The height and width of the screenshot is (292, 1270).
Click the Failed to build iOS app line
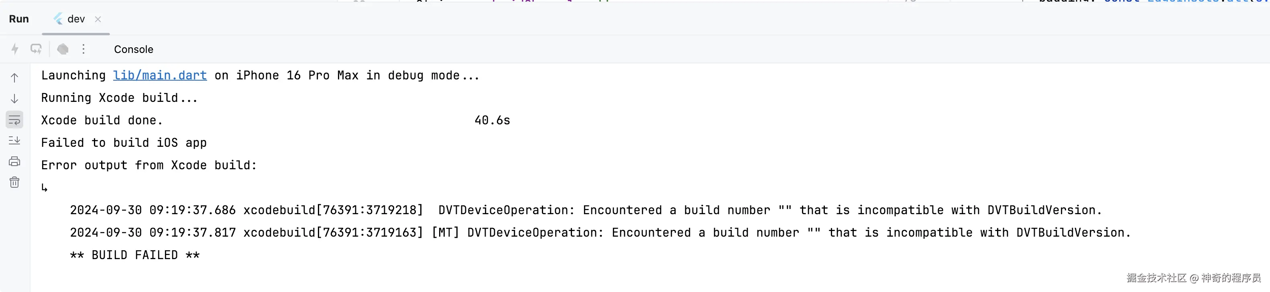pos(124,143)
